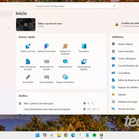The height and width of the screenshot is (139, 139).
Task: Open Guia de Atalhos
Action: tap(47, 79)
